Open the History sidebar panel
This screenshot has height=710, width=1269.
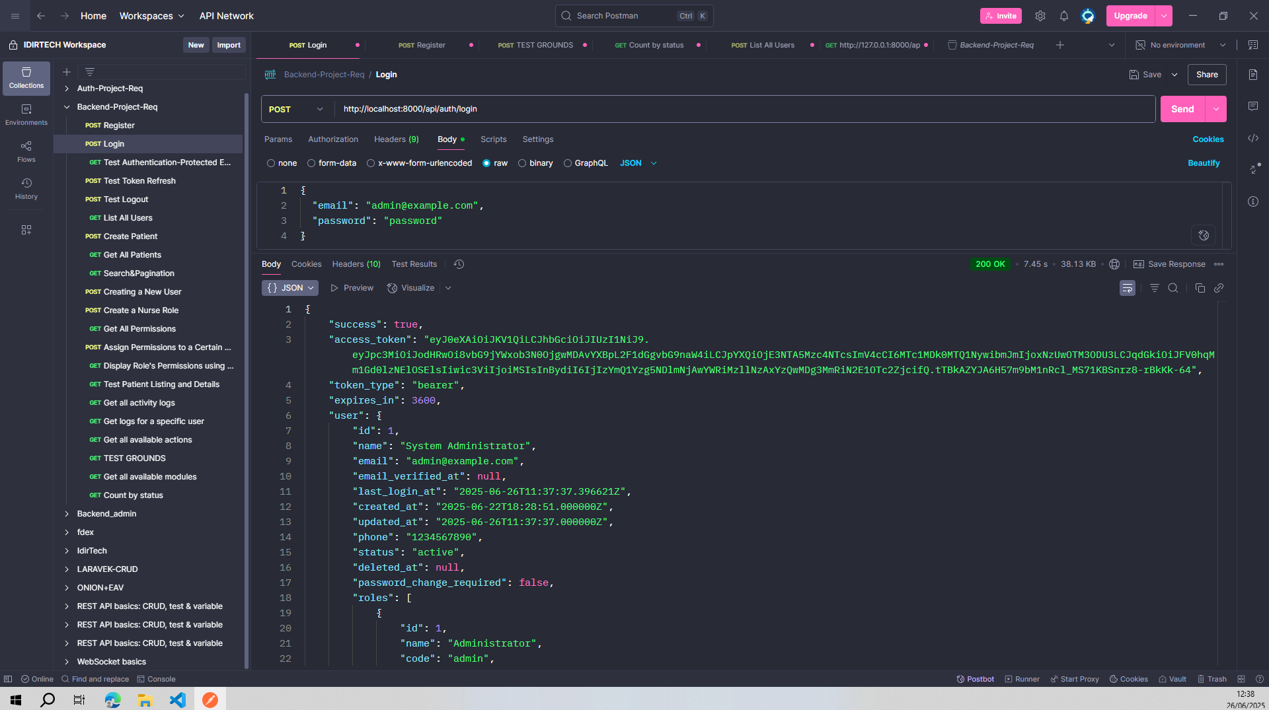(26, 188)
